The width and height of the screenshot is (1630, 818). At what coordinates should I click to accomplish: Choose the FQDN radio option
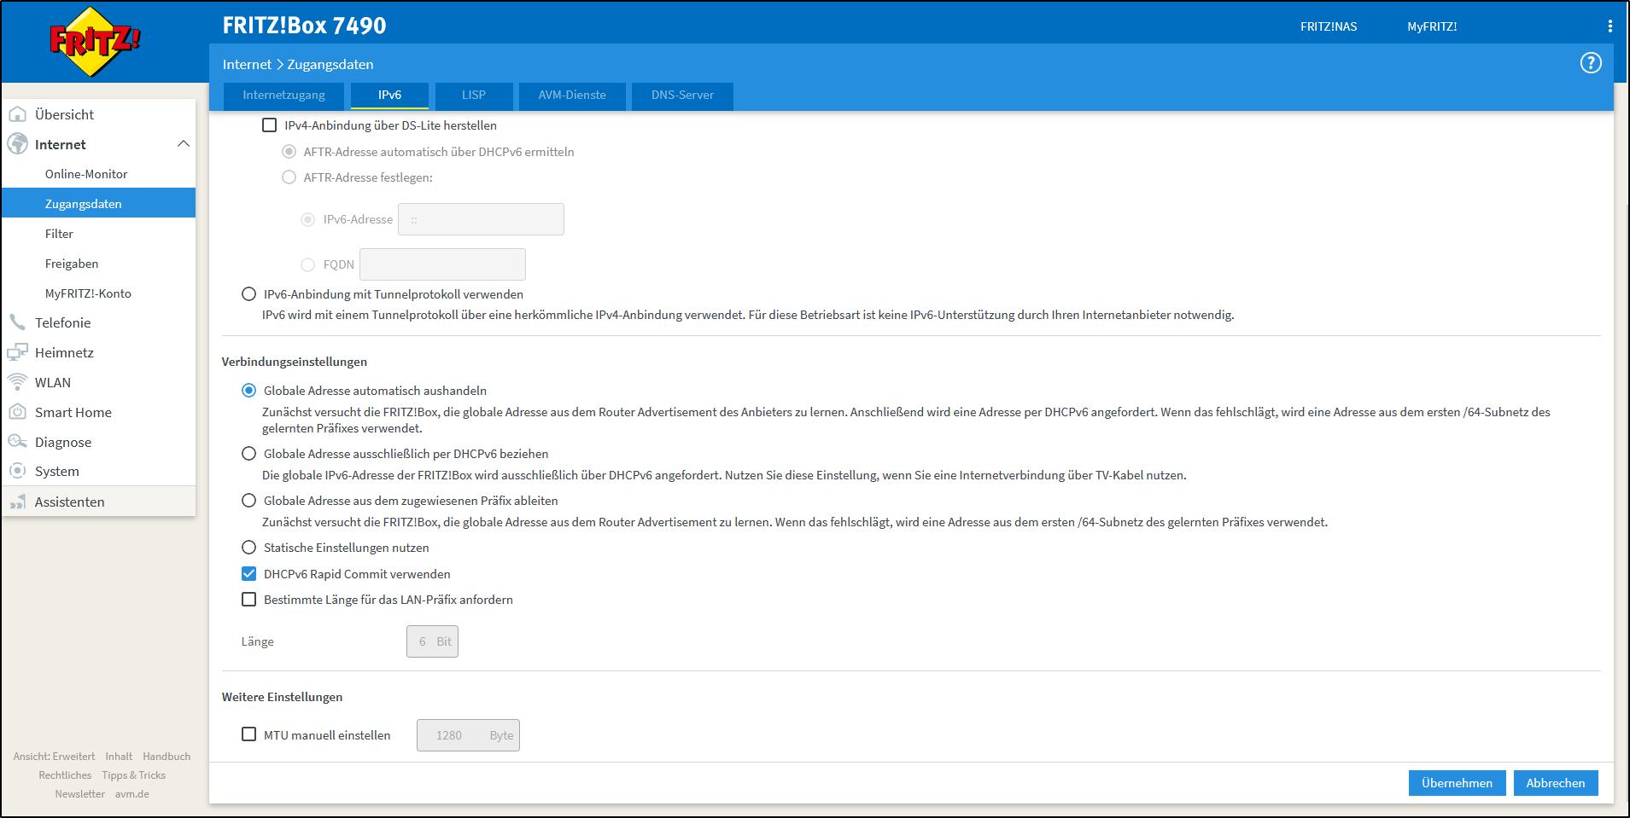[308, 264]
